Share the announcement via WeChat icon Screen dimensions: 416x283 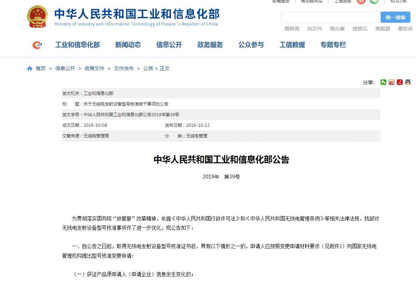(x=383, y=82)
